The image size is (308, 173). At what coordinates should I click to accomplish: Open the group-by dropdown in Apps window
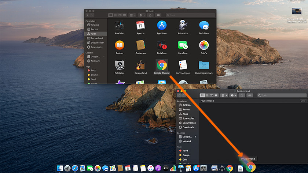132,15
